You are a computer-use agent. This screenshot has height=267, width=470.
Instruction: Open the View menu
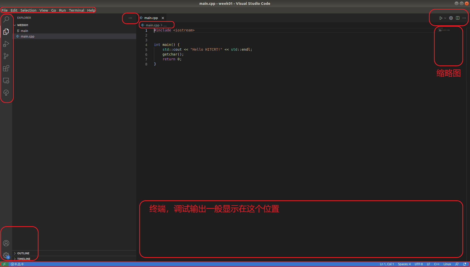(x=44, y=10)
